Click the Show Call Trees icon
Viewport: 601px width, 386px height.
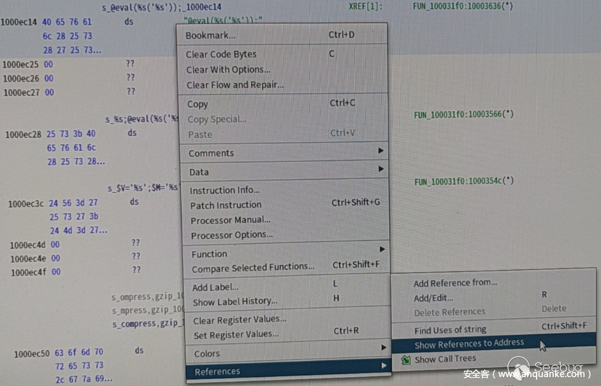pyautogui.click(x=405, y=360)
